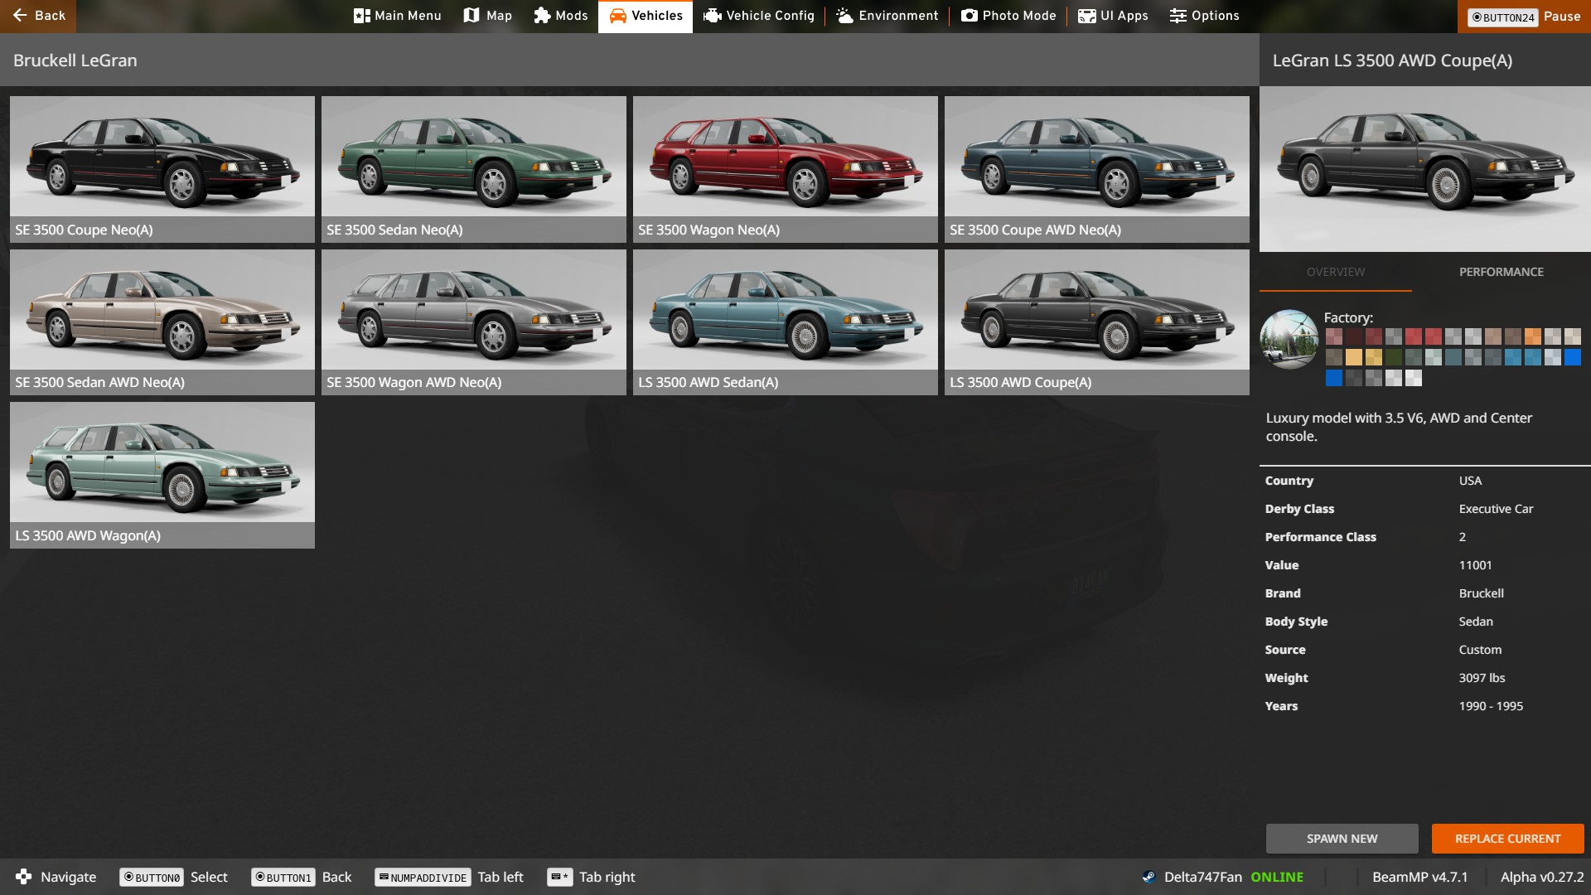
Task: Click the Performance Class label
Action: [x=1320, y=537]
